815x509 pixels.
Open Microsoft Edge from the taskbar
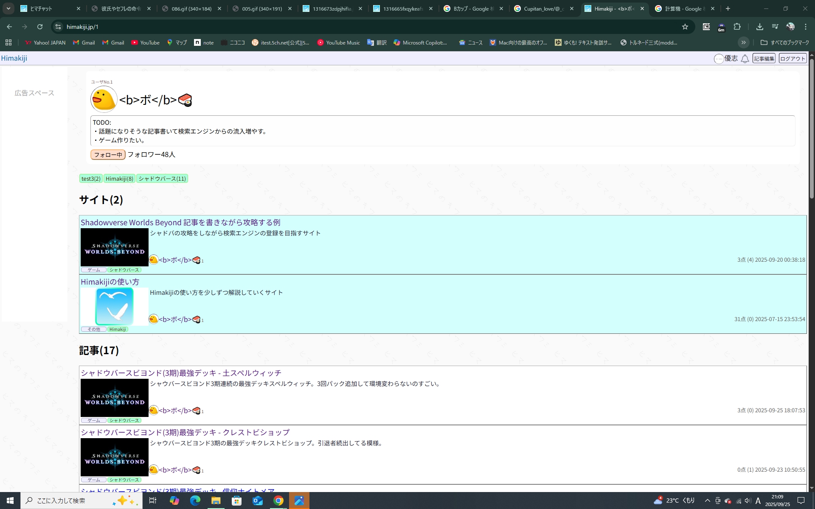pos(195,501)
